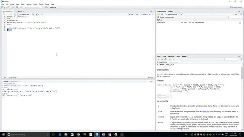Click the Save All icon in main toolbar
Screen dimensions: 244x137
click(17, 7)
